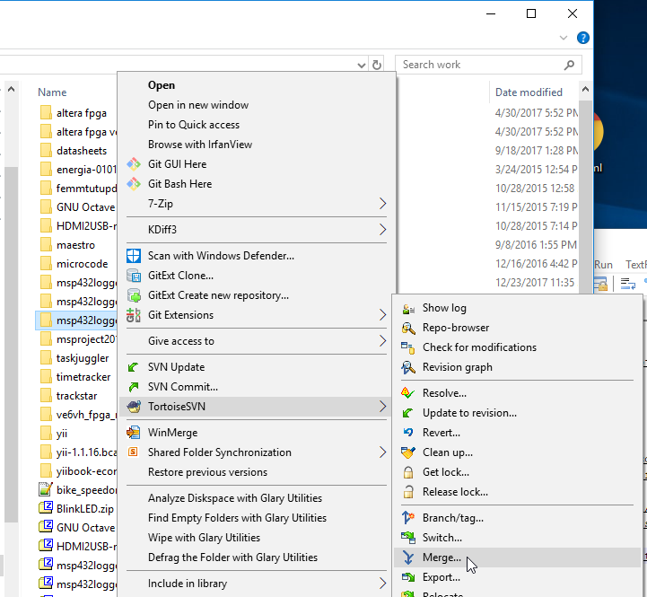Click the Branch/tag icon
Viewport: 647px width, 597px height.
[408, 518]
